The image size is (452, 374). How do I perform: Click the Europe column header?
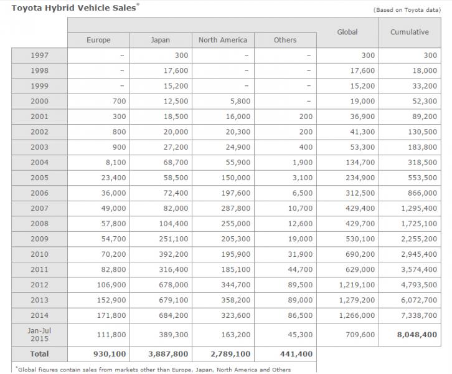tap(98, 40)
